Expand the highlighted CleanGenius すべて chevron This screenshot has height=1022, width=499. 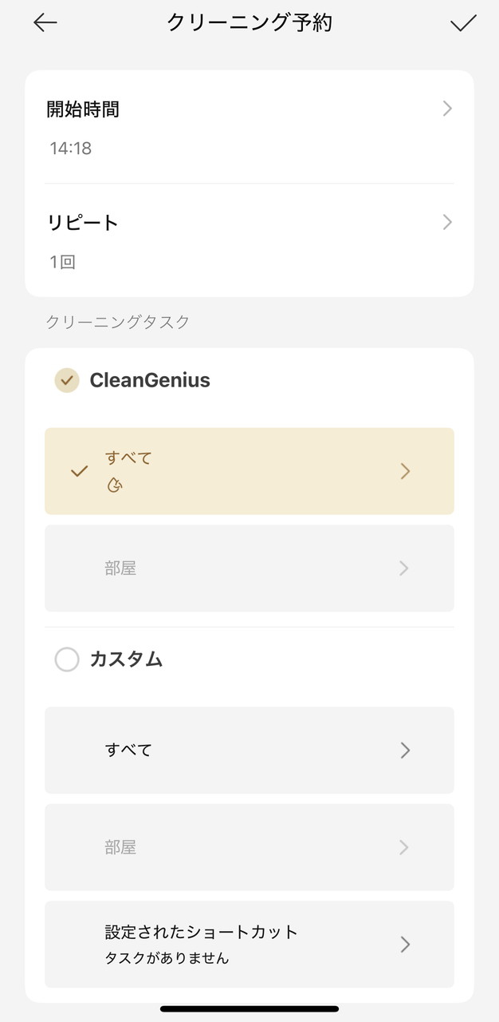pos(405,471)
